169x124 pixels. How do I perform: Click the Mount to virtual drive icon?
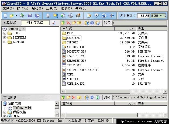[x=71, y=16]
